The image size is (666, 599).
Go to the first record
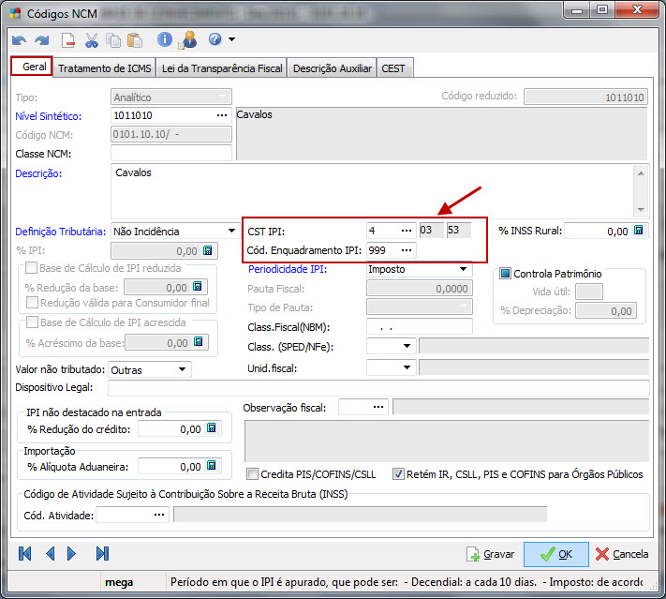tap(25, 553)
